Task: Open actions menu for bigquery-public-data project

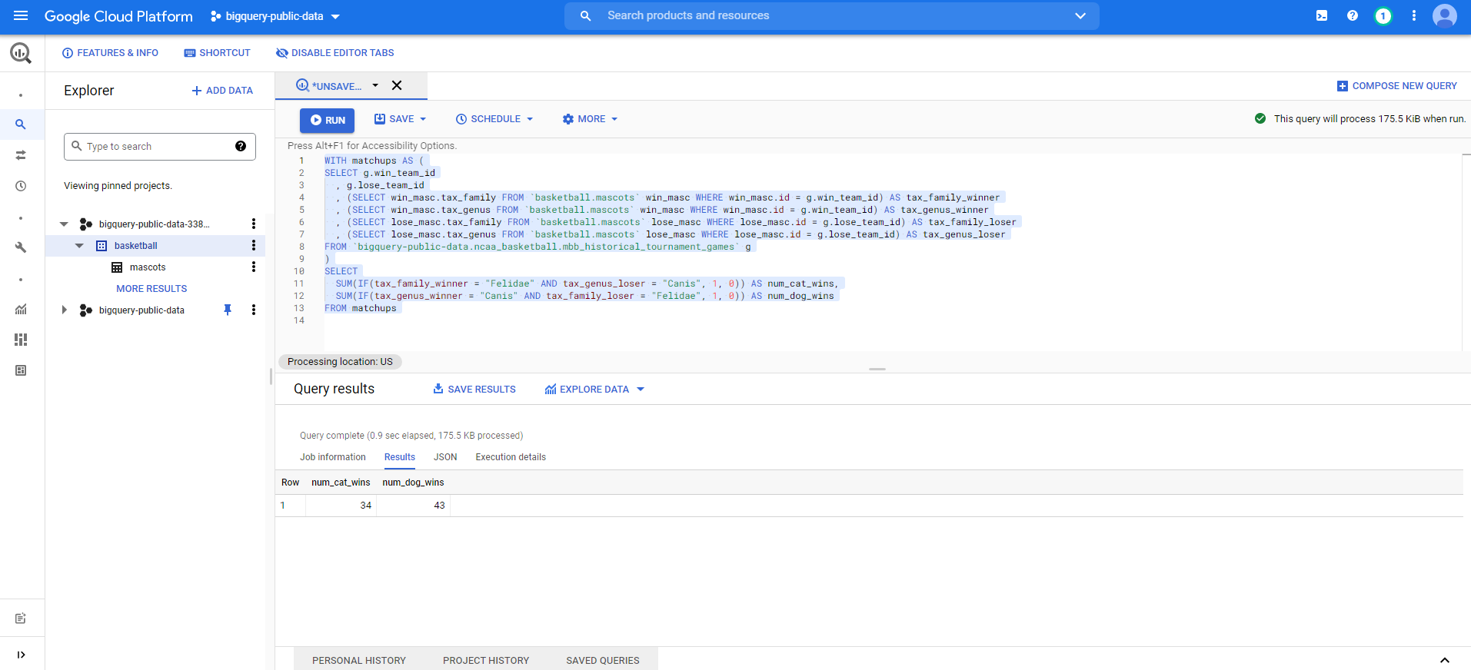Action: coord(254,310)
